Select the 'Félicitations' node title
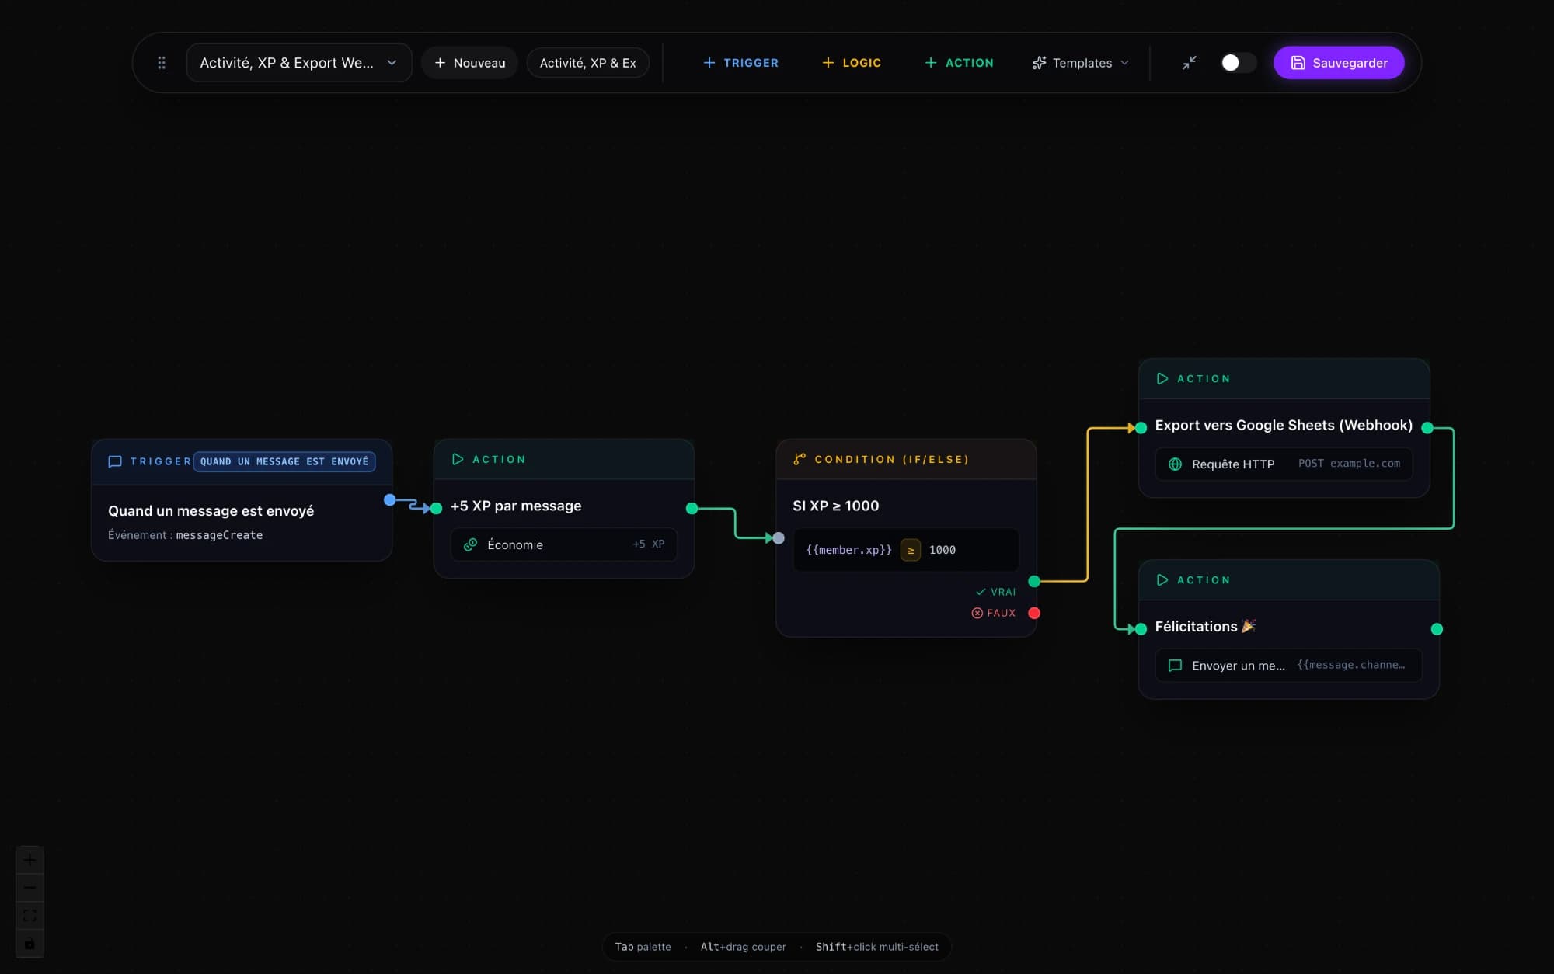 [1205, 626]
